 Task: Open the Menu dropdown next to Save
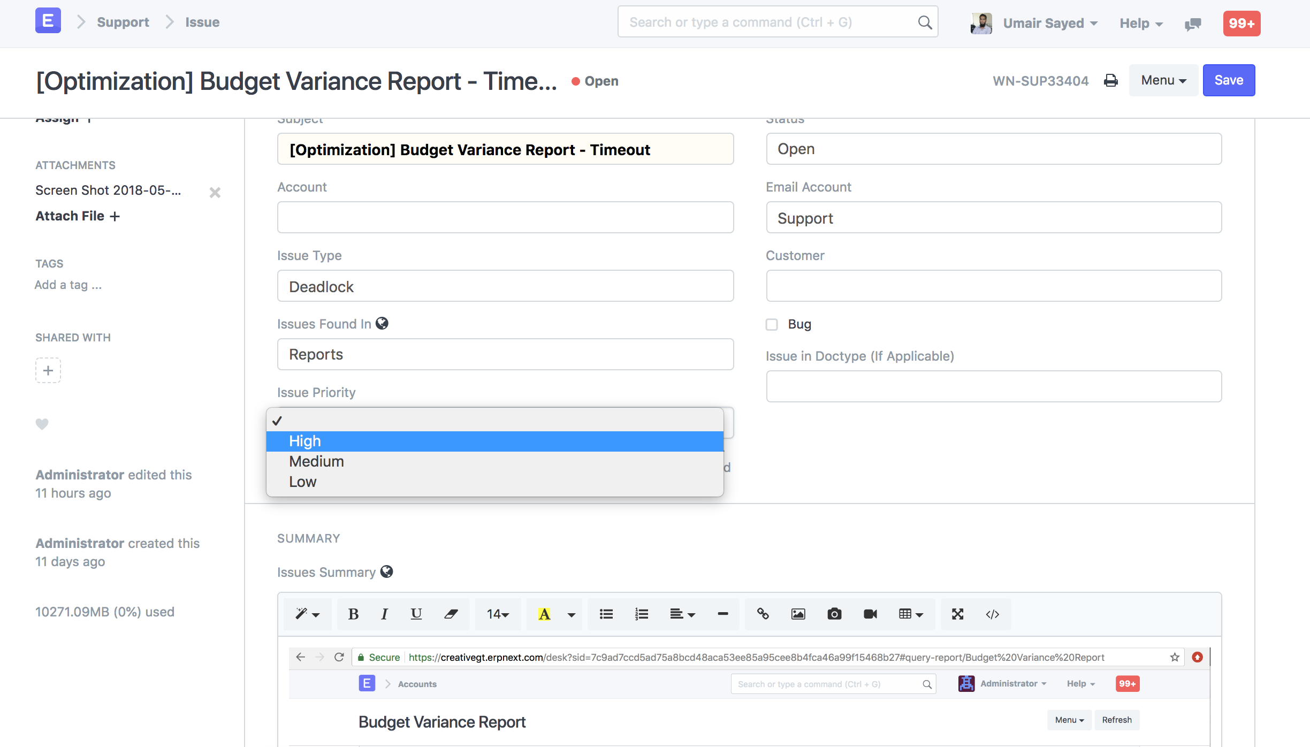click(1163, 80)
